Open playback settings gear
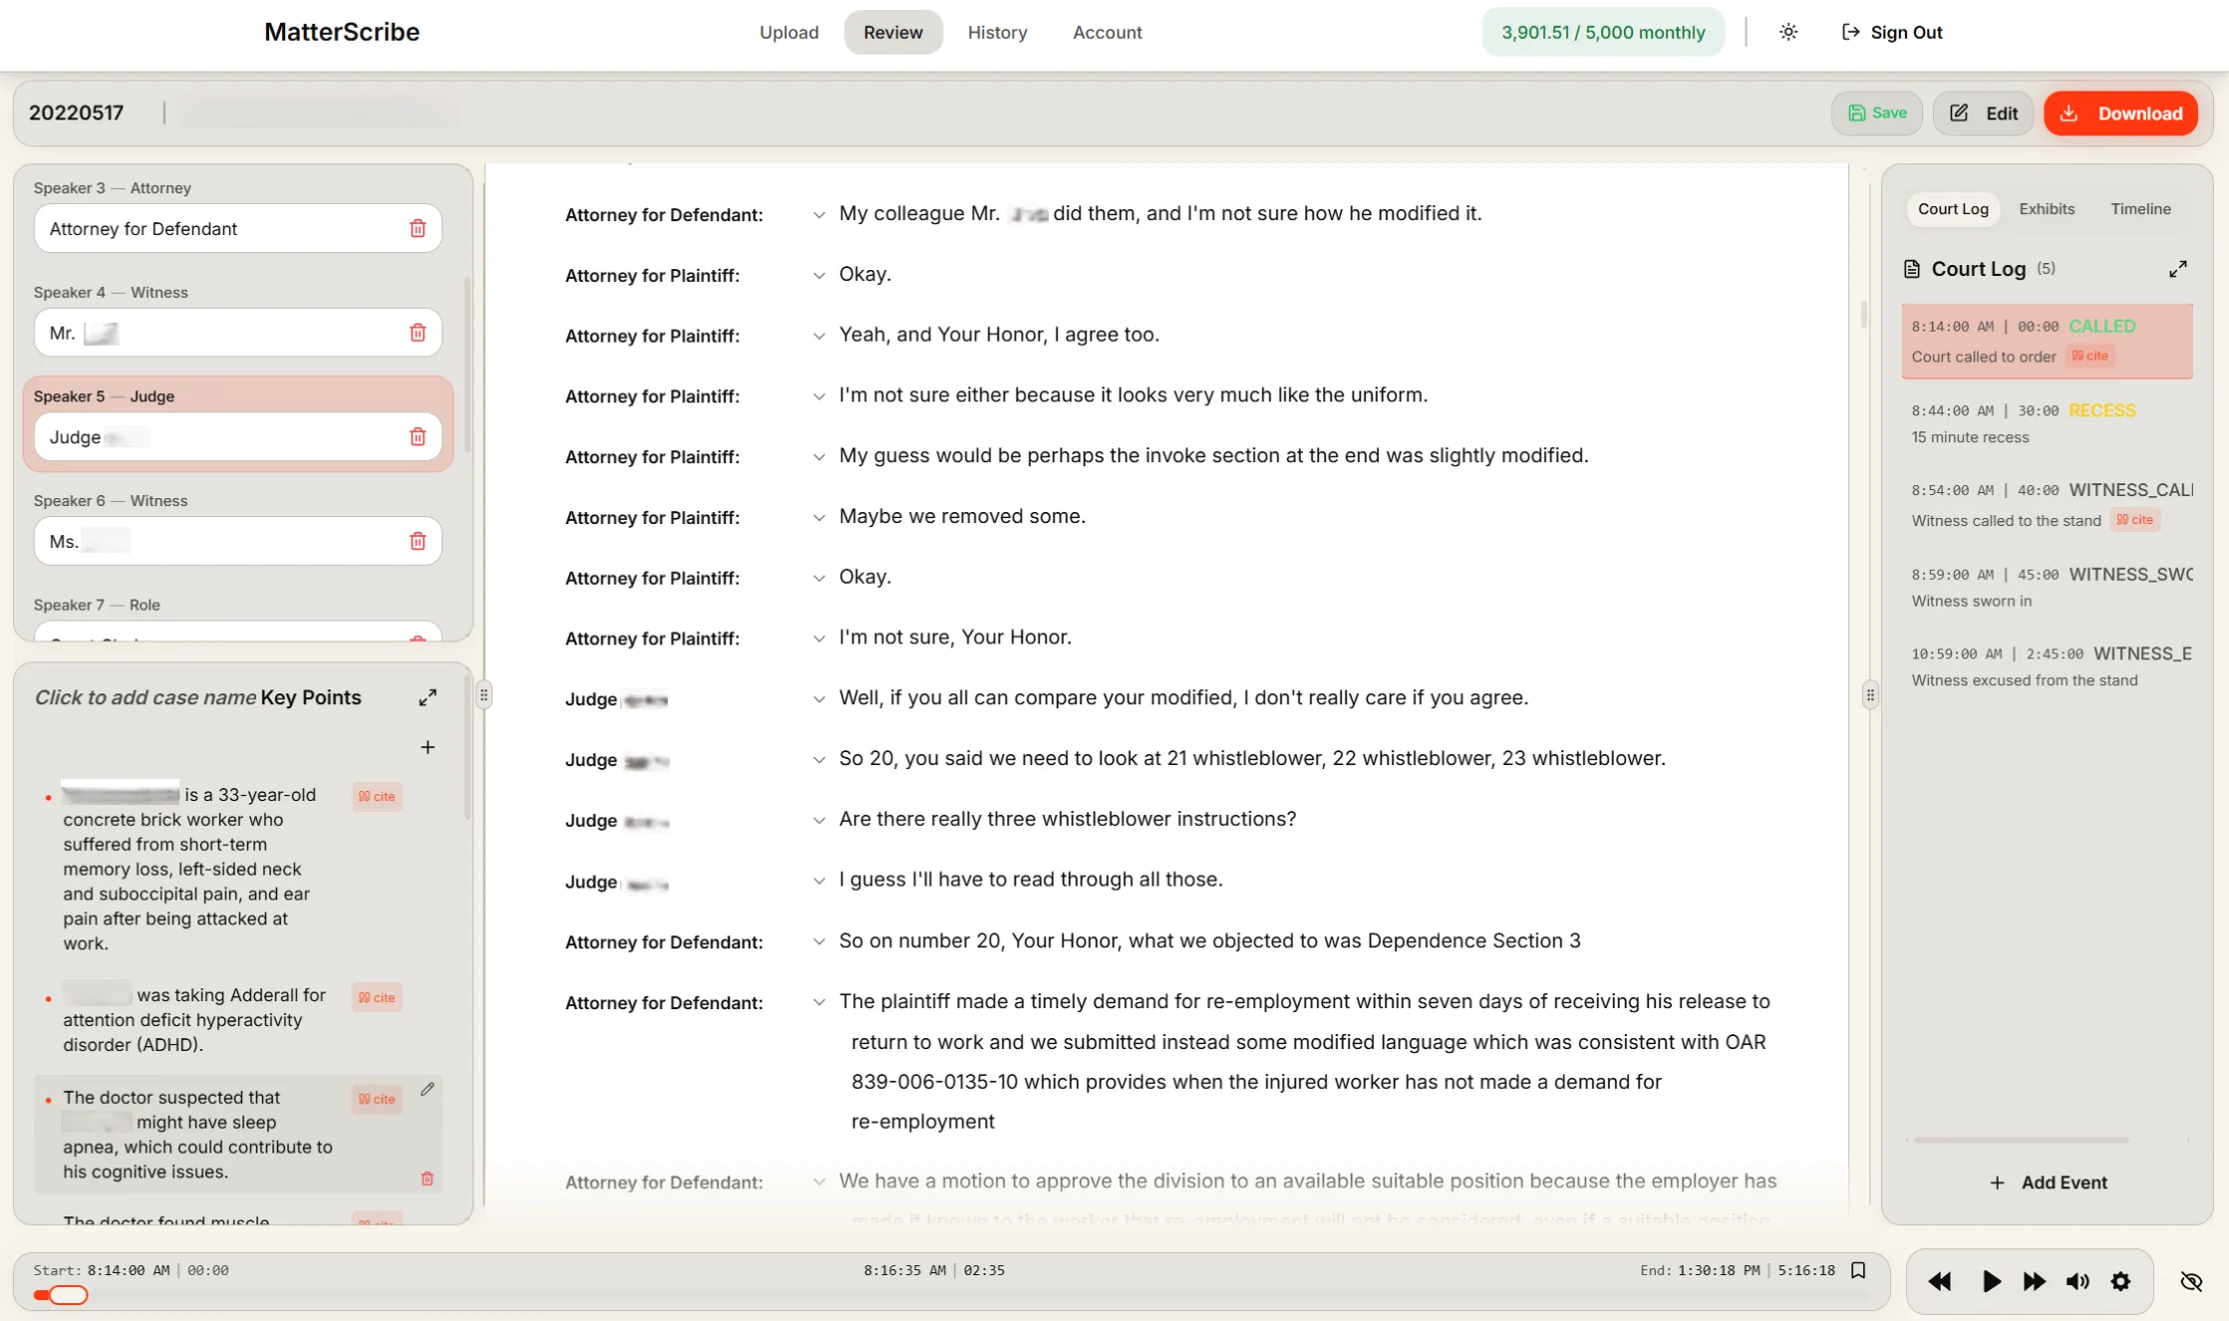The width and height of the screenshot is (2229, 1321). 2120,1281
